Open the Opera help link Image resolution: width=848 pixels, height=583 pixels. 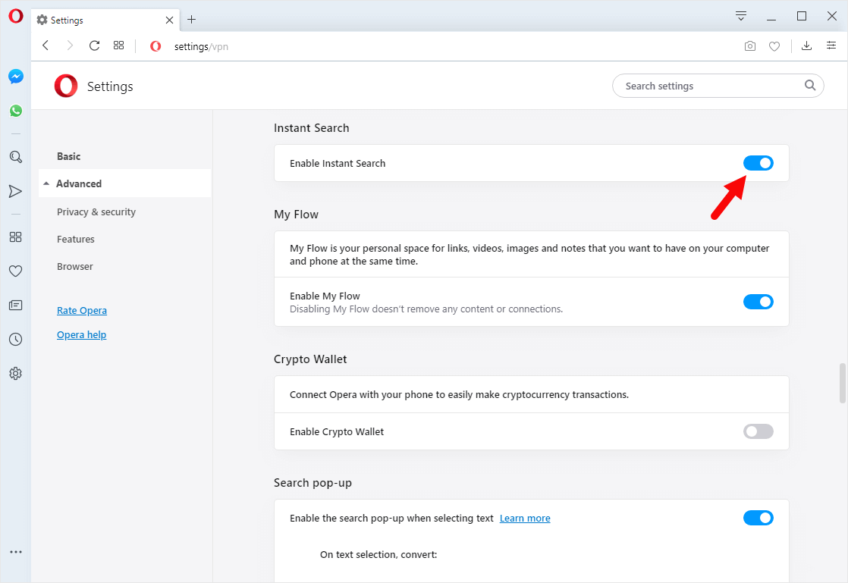pos(82,334)
